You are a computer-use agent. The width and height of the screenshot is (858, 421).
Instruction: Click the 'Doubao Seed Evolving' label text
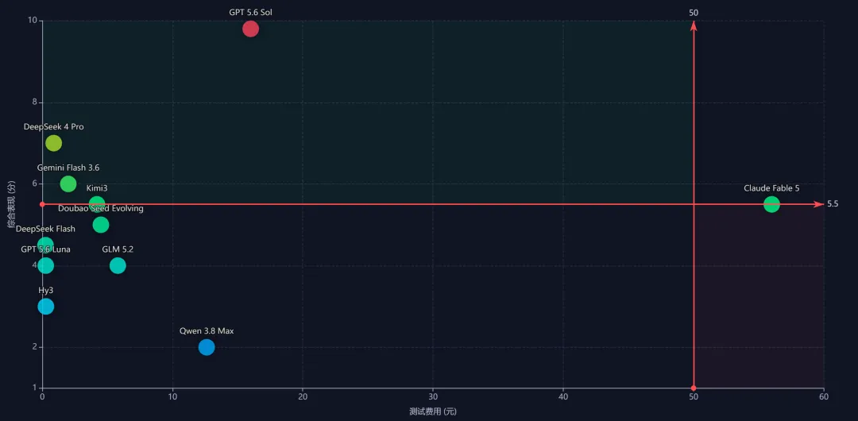101,209
